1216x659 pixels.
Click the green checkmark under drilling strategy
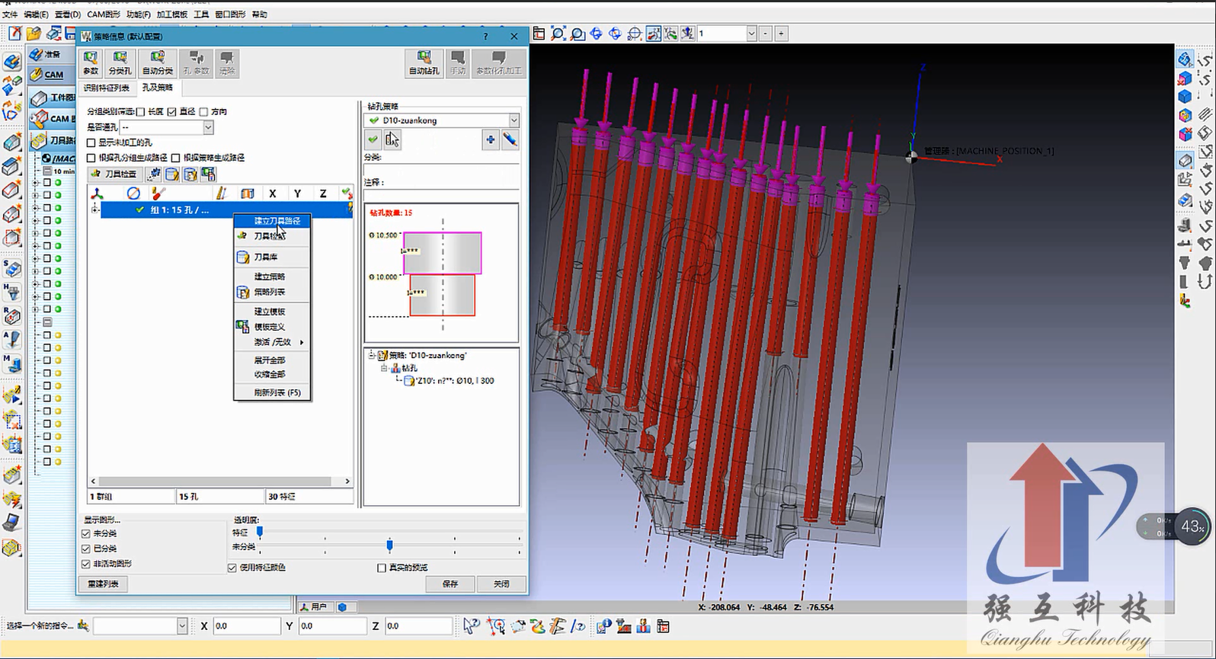pyautogui.click(x=373, y=139)
